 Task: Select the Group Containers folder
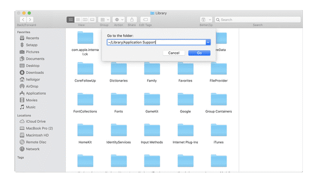(219, 99)
